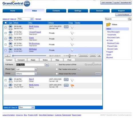The image size is (133, 118).
Task: Check the 06:54 AM BenE Home row
Action: tap(6, 27)
